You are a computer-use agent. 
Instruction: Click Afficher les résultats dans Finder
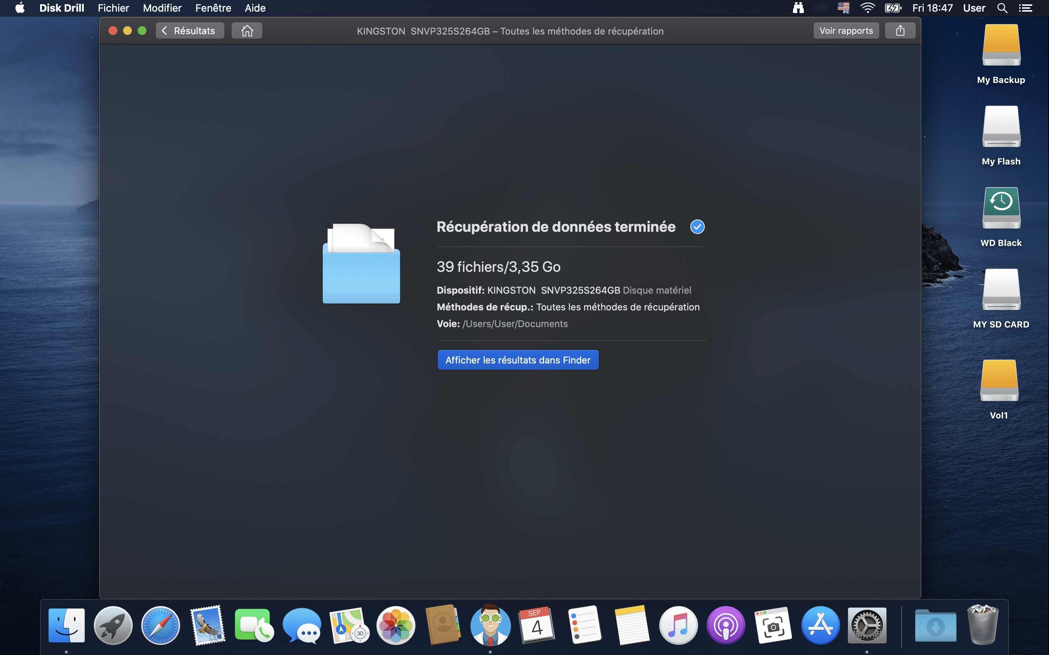[518, 360]
